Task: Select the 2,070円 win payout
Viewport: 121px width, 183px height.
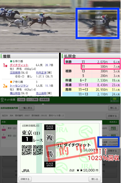Action: pos(102,62)
